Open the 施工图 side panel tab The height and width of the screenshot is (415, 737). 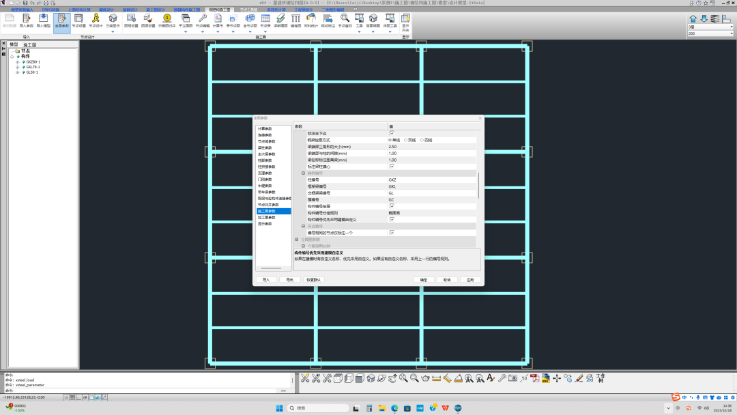(x=29, y=44)
